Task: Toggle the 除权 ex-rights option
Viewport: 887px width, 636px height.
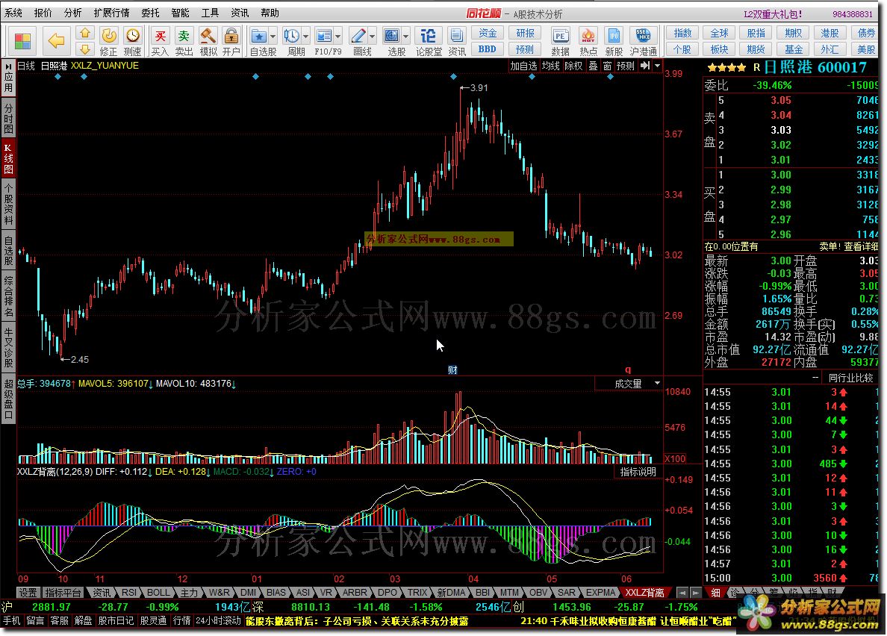Action: point(573,66)
